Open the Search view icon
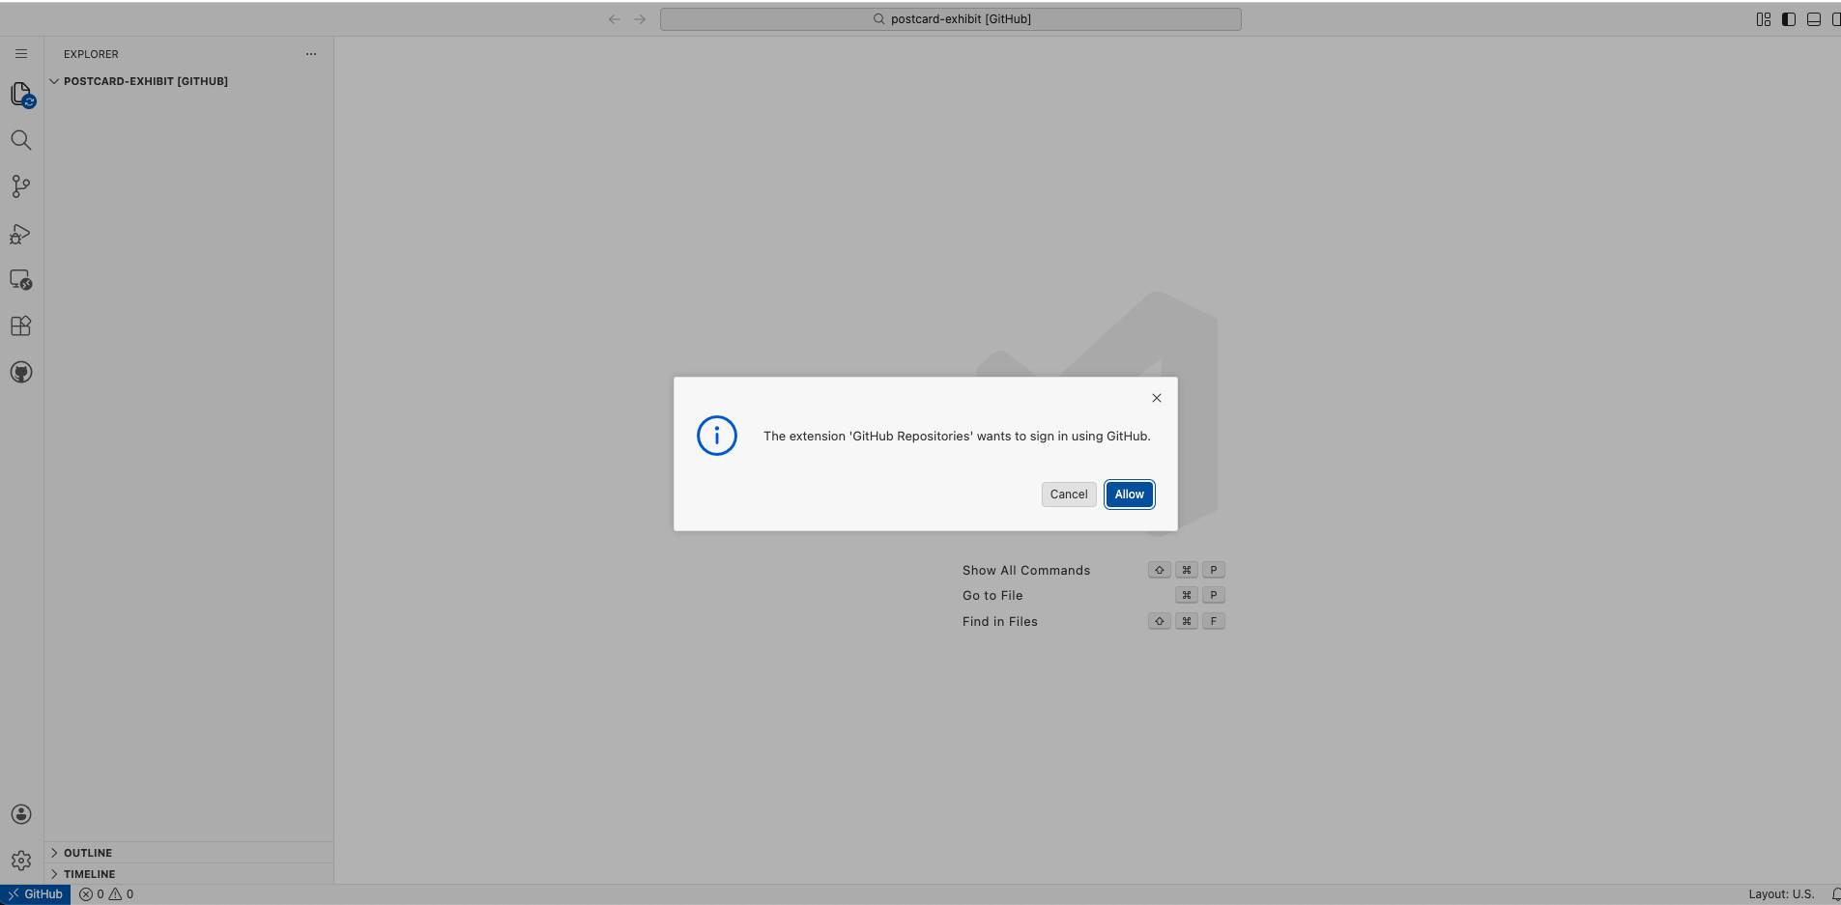Screen dimensions: 1841x905 [x=21, y=140]
